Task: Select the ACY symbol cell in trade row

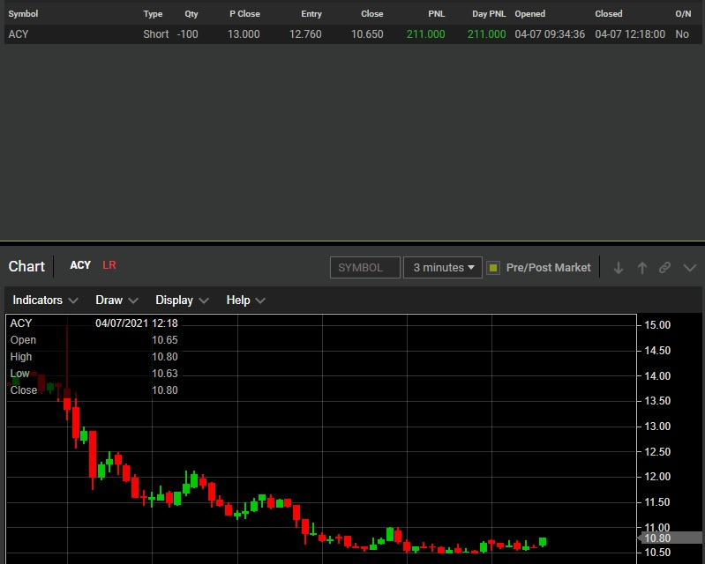Action: 19,34
